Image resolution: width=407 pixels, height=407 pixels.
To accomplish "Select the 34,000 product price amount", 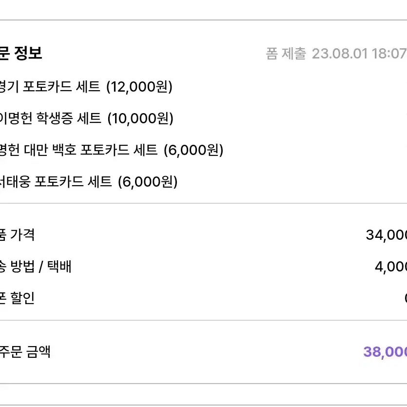I will (x=387, y=235).
